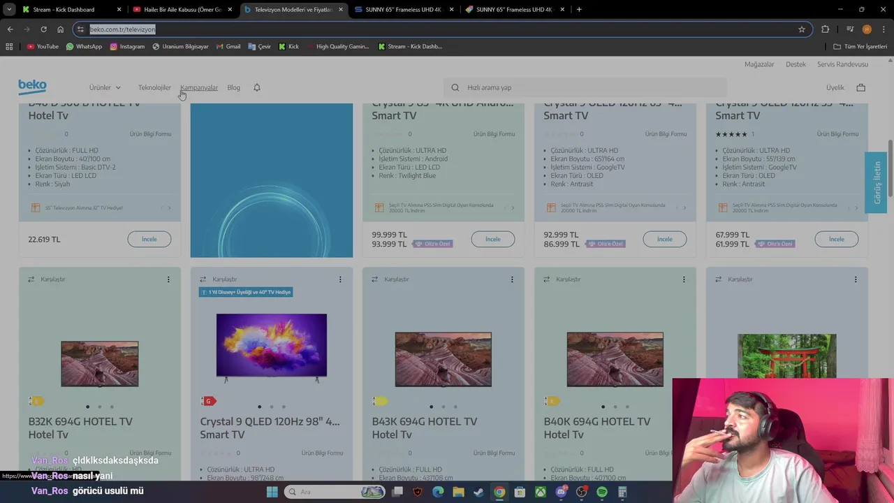The width and height of the screenshot is (894, 503).
Task: Click İncele on 22.619 TL card
Action: click(x=149, y=239)
